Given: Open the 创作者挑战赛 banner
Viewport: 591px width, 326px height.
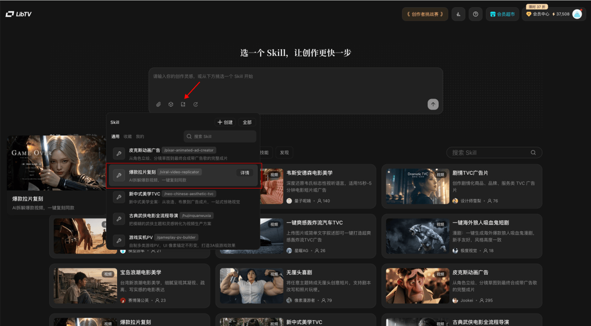Looking at the screenshot, I should coord(425,14).
